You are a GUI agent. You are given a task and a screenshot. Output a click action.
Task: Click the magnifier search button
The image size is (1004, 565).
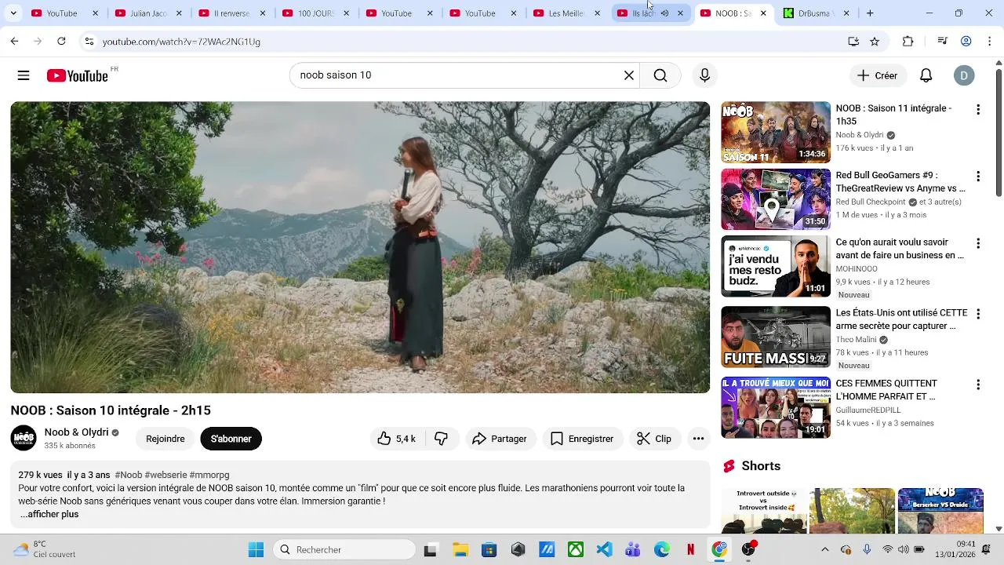[660, 75]
